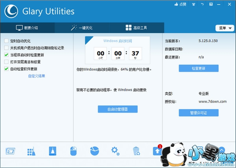Open the pie chart disk analyzer icon
The image size is (236, 168).
point(94,151)
